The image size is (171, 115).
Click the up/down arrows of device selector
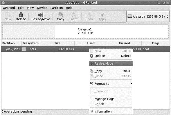pos(167,17)
